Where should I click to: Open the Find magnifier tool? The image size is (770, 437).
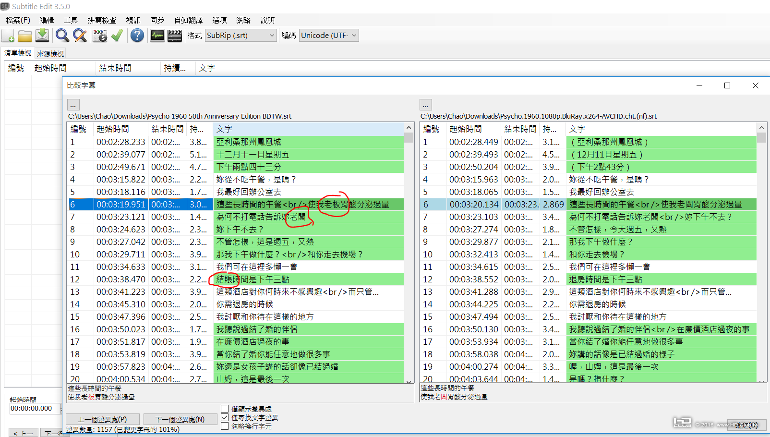[62, 36]
